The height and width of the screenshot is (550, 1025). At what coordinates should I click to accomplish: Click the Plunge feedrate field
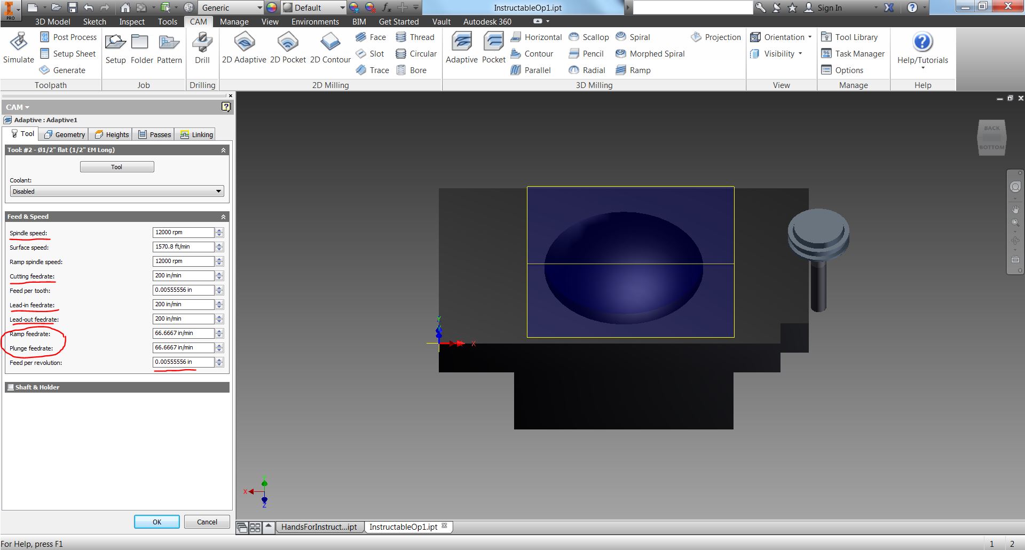184,348
